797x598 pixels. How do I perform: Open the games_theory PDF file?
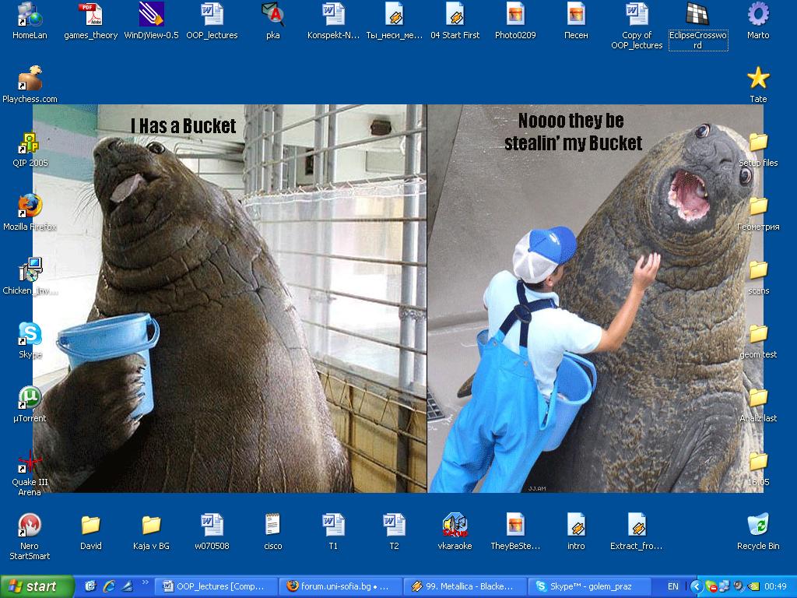90,15
